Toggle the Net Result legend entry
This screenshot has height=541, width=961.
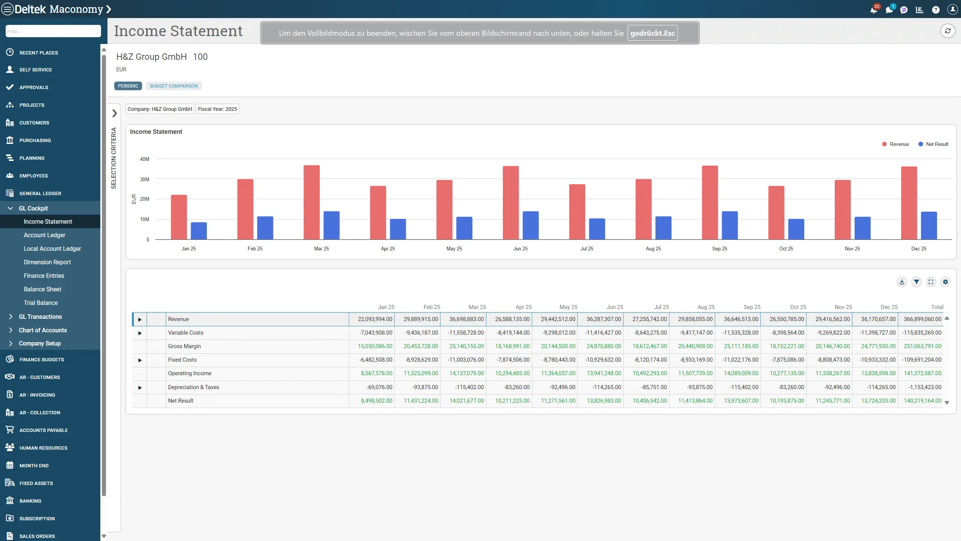coord(933,144)
